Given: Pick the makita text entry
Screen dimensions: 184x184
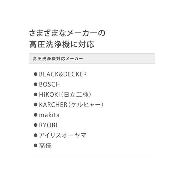Looking at the screenshot, I should 49,115.
